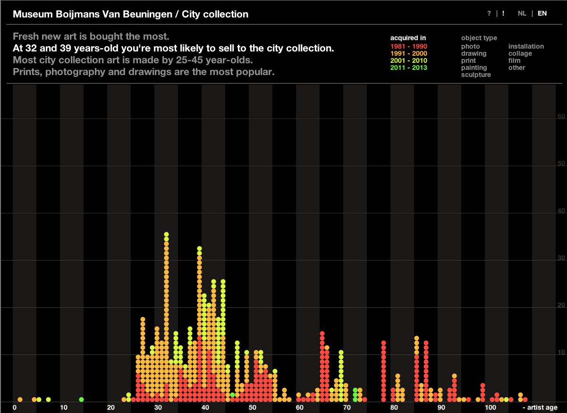Image resolution: width=567 pixels, height=413 pixels.
Task: Filter by acquisition period 2001 - 2010
Action: pyautogui.click(x=409, y=60)
